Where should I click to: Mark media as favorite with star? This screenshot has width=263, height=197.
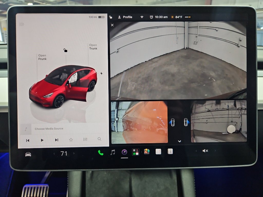(x=71, y=140)
